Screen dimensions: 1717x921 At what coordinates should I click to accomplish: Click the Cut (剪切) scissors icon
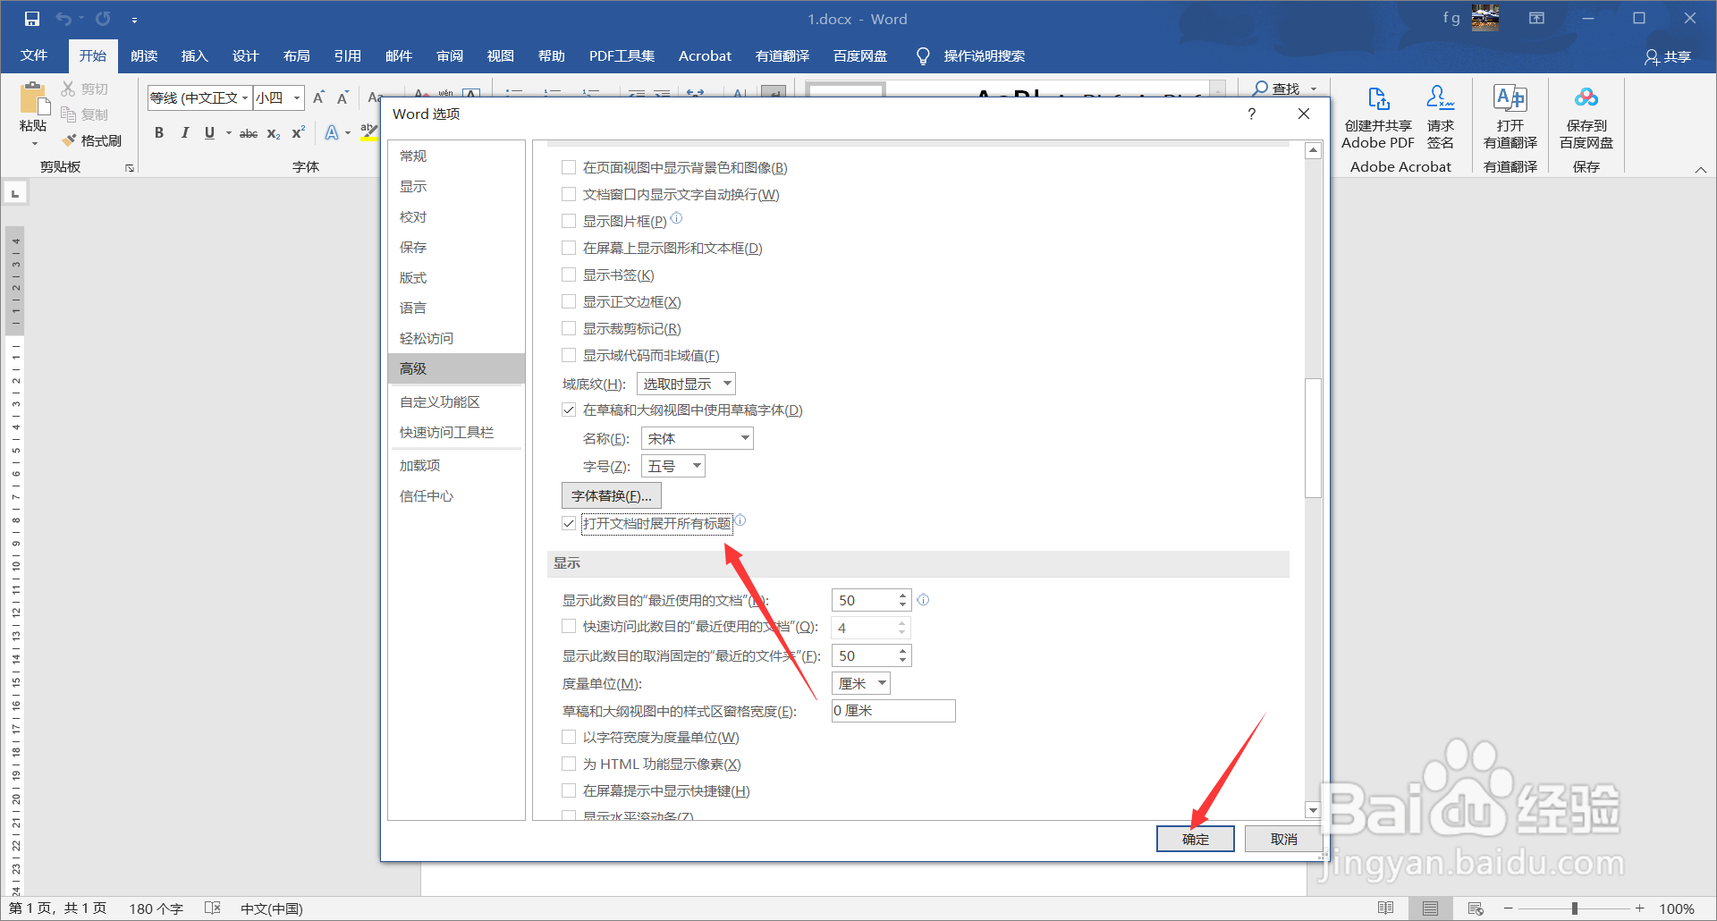[x=68, y=89]
